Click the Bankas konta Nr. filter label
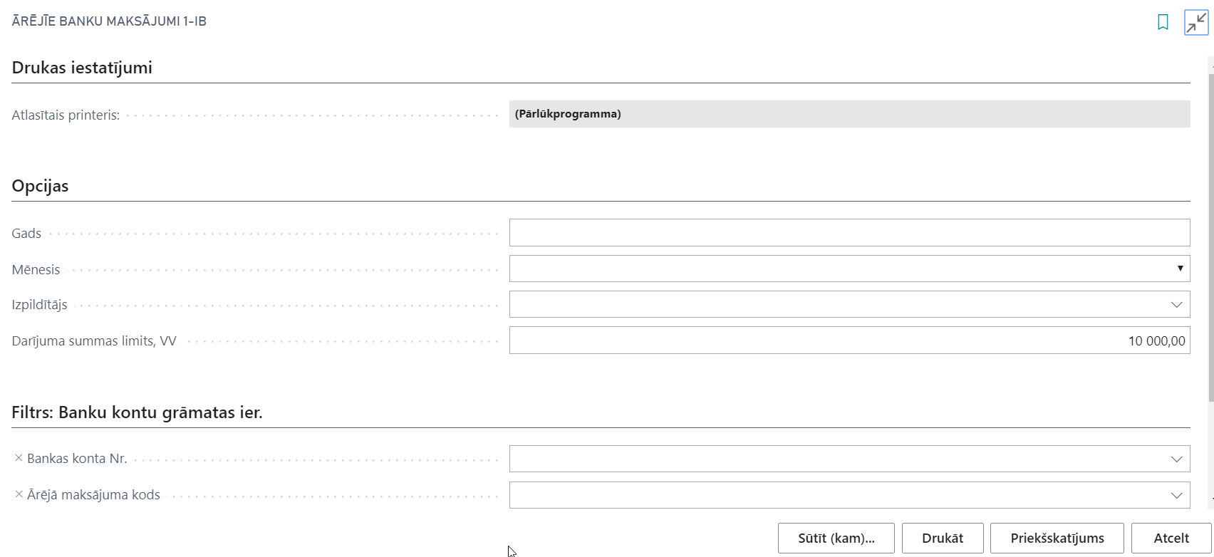The image size is (1214, 557). [x=77, y=459]
